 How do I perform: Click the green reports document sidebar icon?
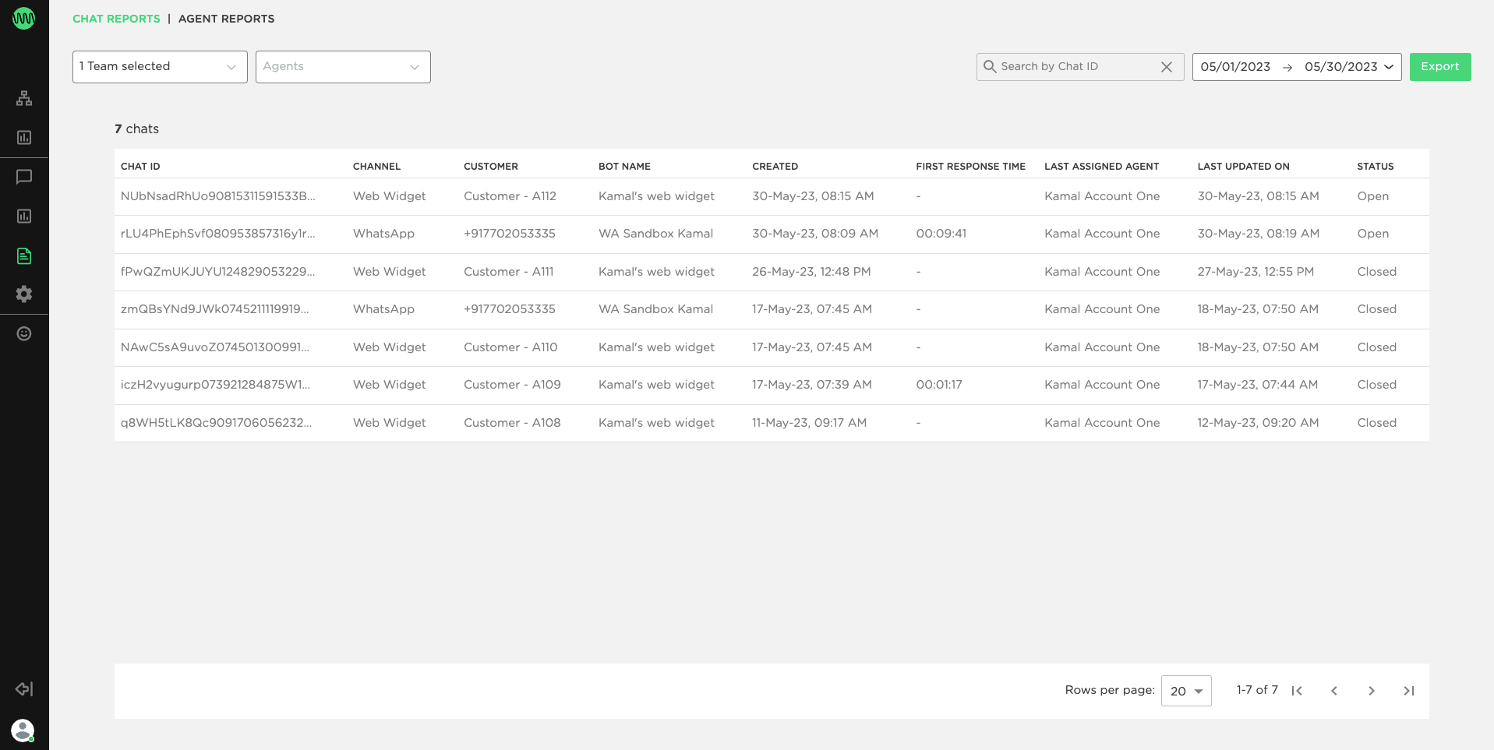click(x=24, y=255)
